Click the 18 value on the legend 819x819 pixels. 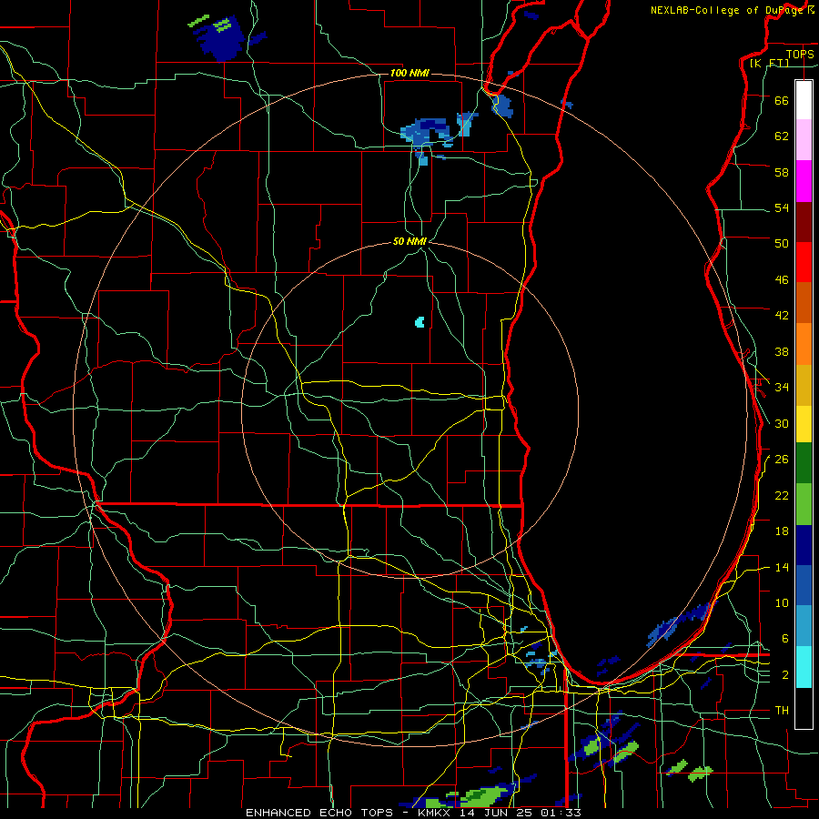[x=782, y=531]
